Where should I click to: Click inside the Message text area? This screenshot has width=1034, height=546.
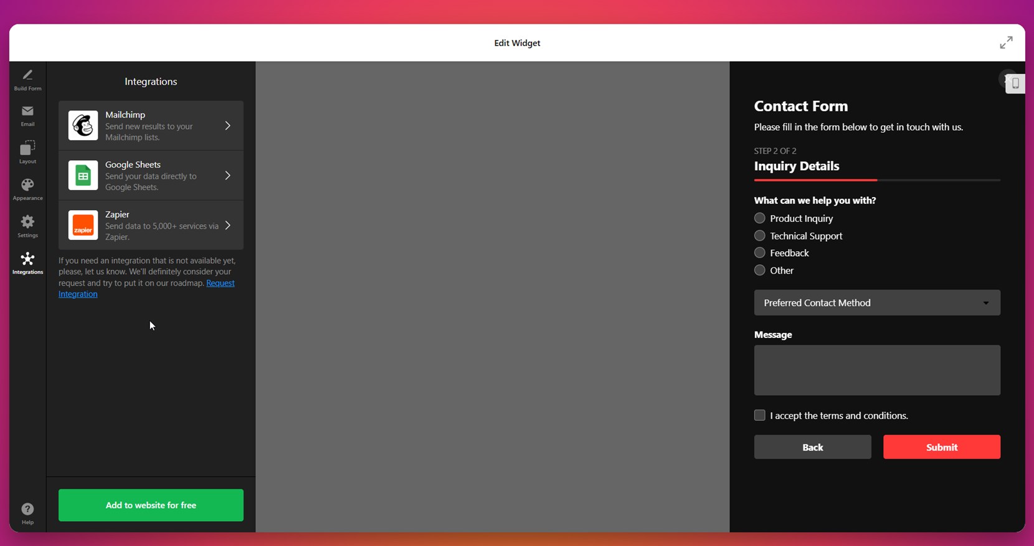point(876,370)
